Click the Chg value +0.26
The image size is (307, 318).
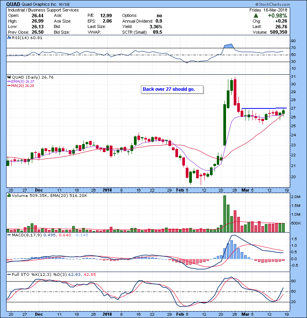pos(281,21)
